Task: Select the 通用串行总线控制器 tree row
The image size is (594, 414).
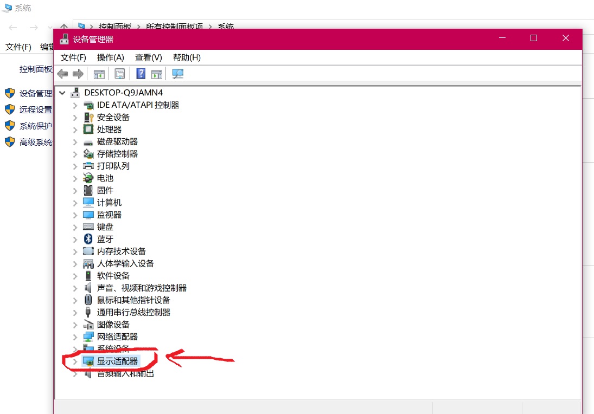Action: click(134, 312)
